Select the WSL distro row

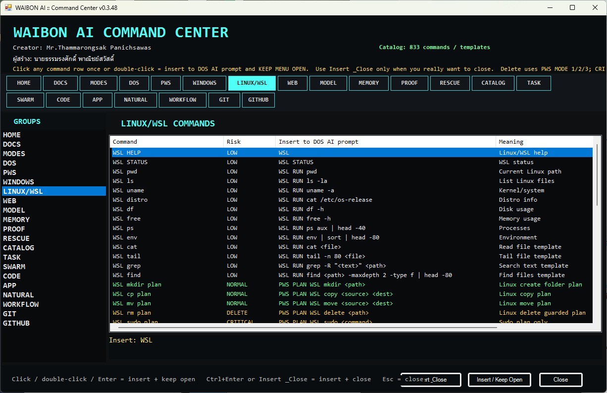(352, 200)
